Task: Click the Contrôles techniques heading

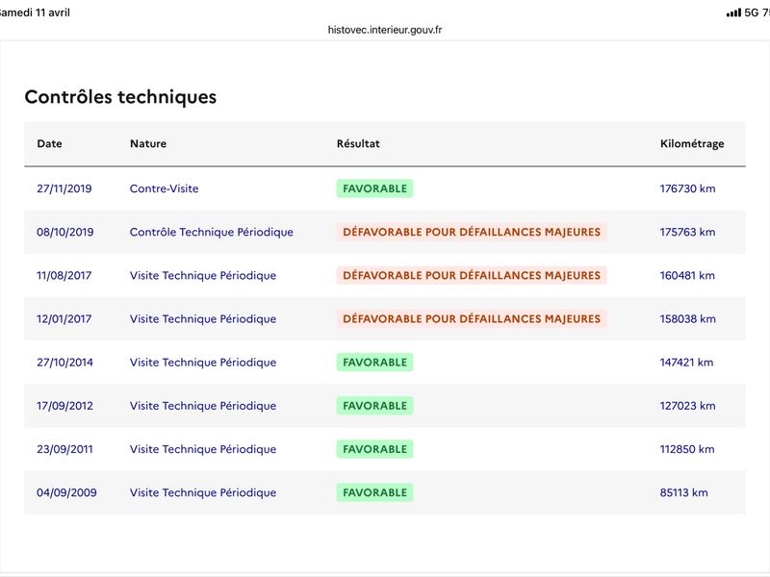Action: click(x=121, y=97)
